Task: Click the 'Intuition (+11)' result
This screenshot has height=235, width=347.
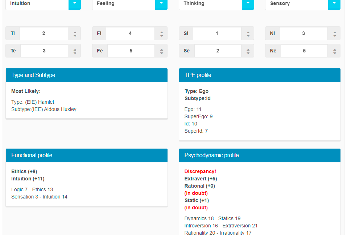Action: click(x=28, y=179)
